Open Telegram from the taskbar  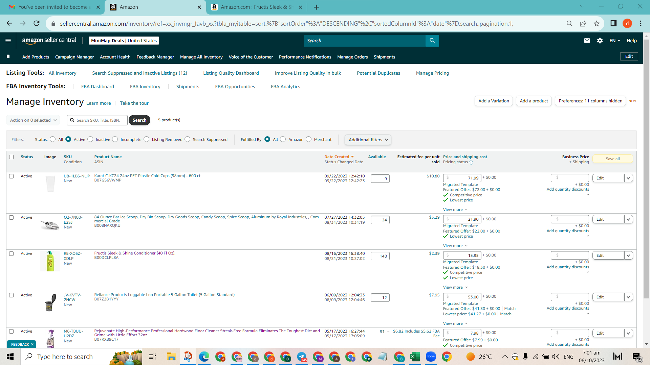[302, 357]
